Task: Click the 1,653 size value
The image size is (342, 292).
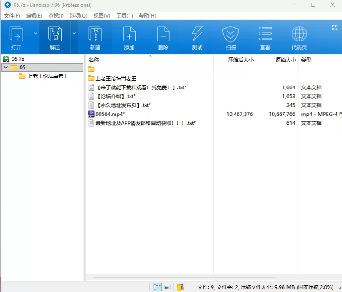Action: pos(289,96)
